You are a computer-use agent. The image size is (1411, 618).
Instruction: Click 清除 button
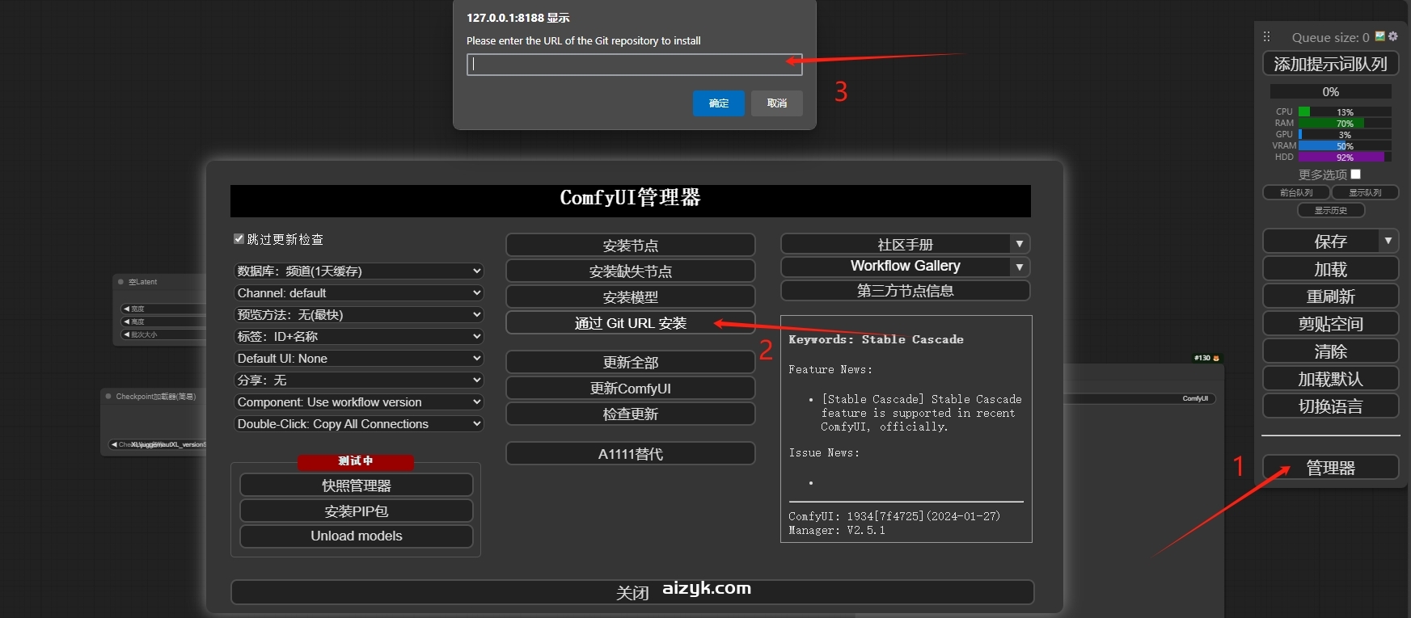coord(1331,351)
